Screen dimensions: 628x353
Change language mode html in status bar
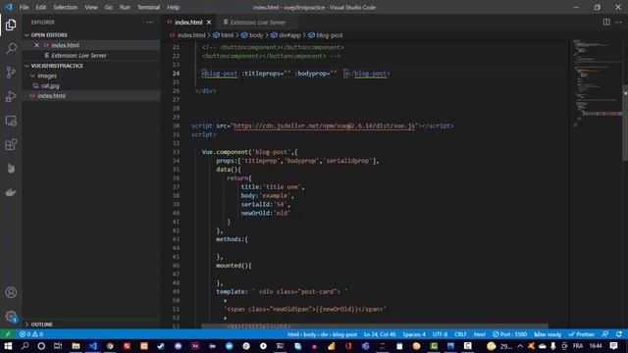point(480,334)
